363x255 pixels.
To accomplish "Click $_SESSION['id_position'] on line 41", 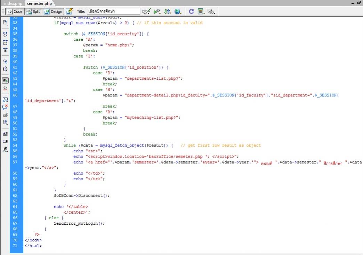I will pyautogui.click(x=131, y=67).
